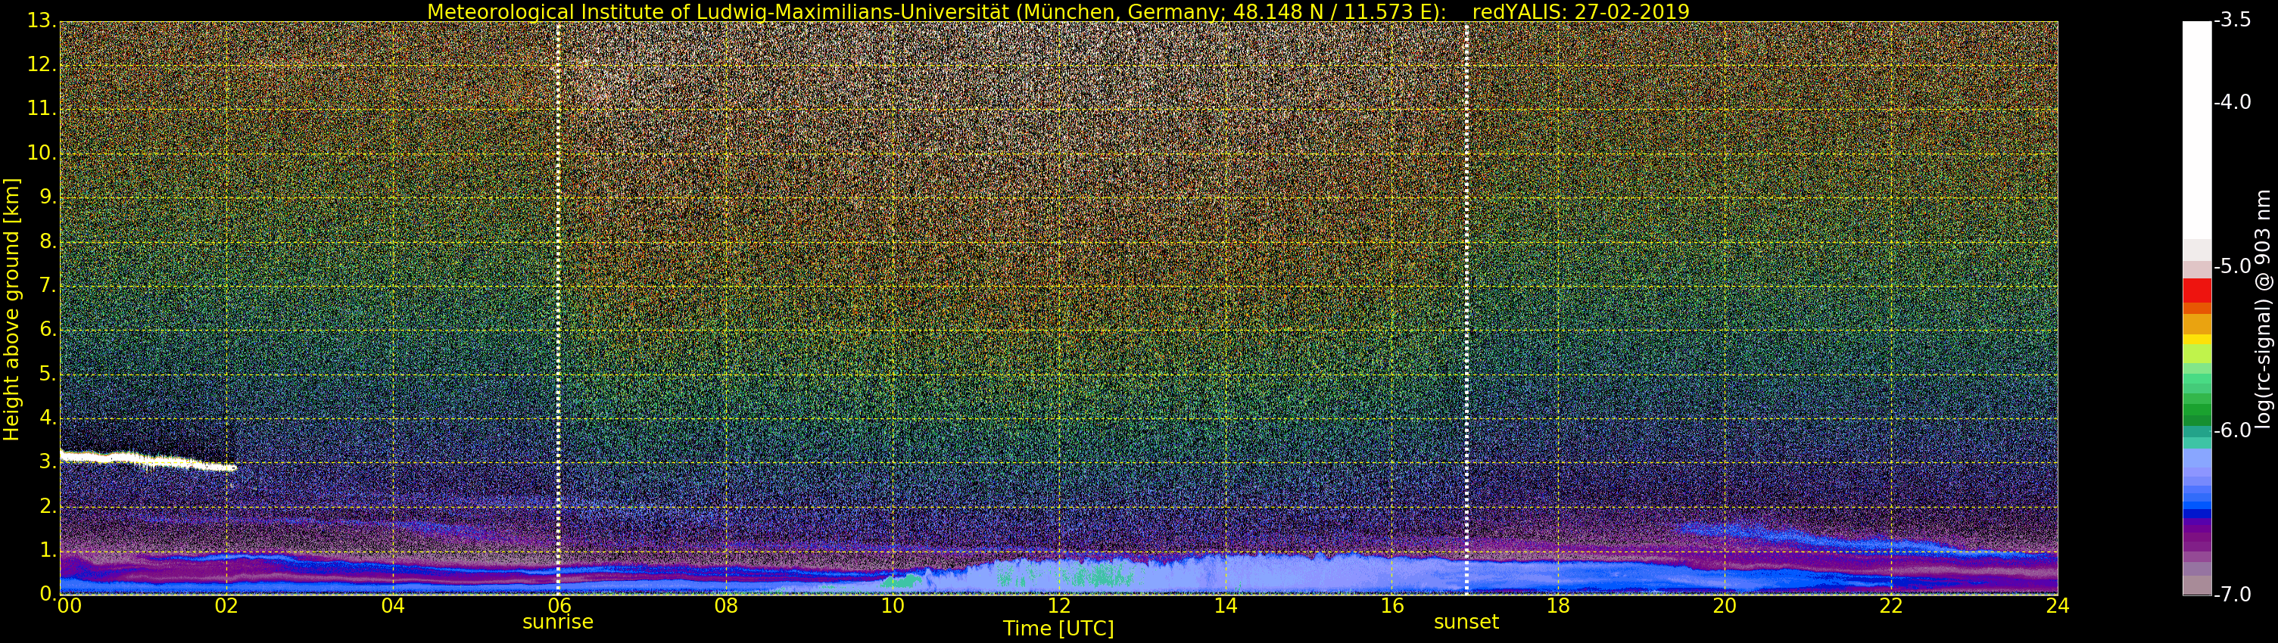Click the white dotted sunset marker line
Screen dimensions: 2278x643
point(1466,307)
